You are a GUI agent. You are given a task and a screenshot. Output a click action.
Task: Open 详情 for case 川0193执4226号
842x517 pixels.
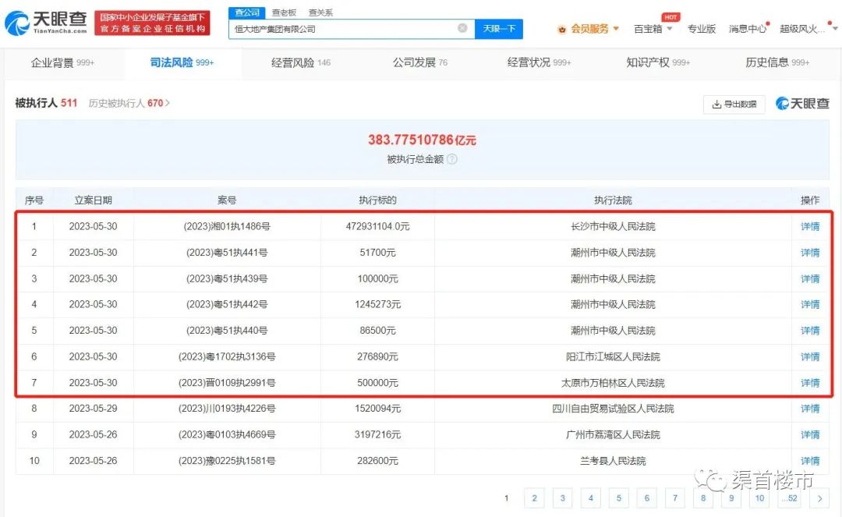[810, 409]
